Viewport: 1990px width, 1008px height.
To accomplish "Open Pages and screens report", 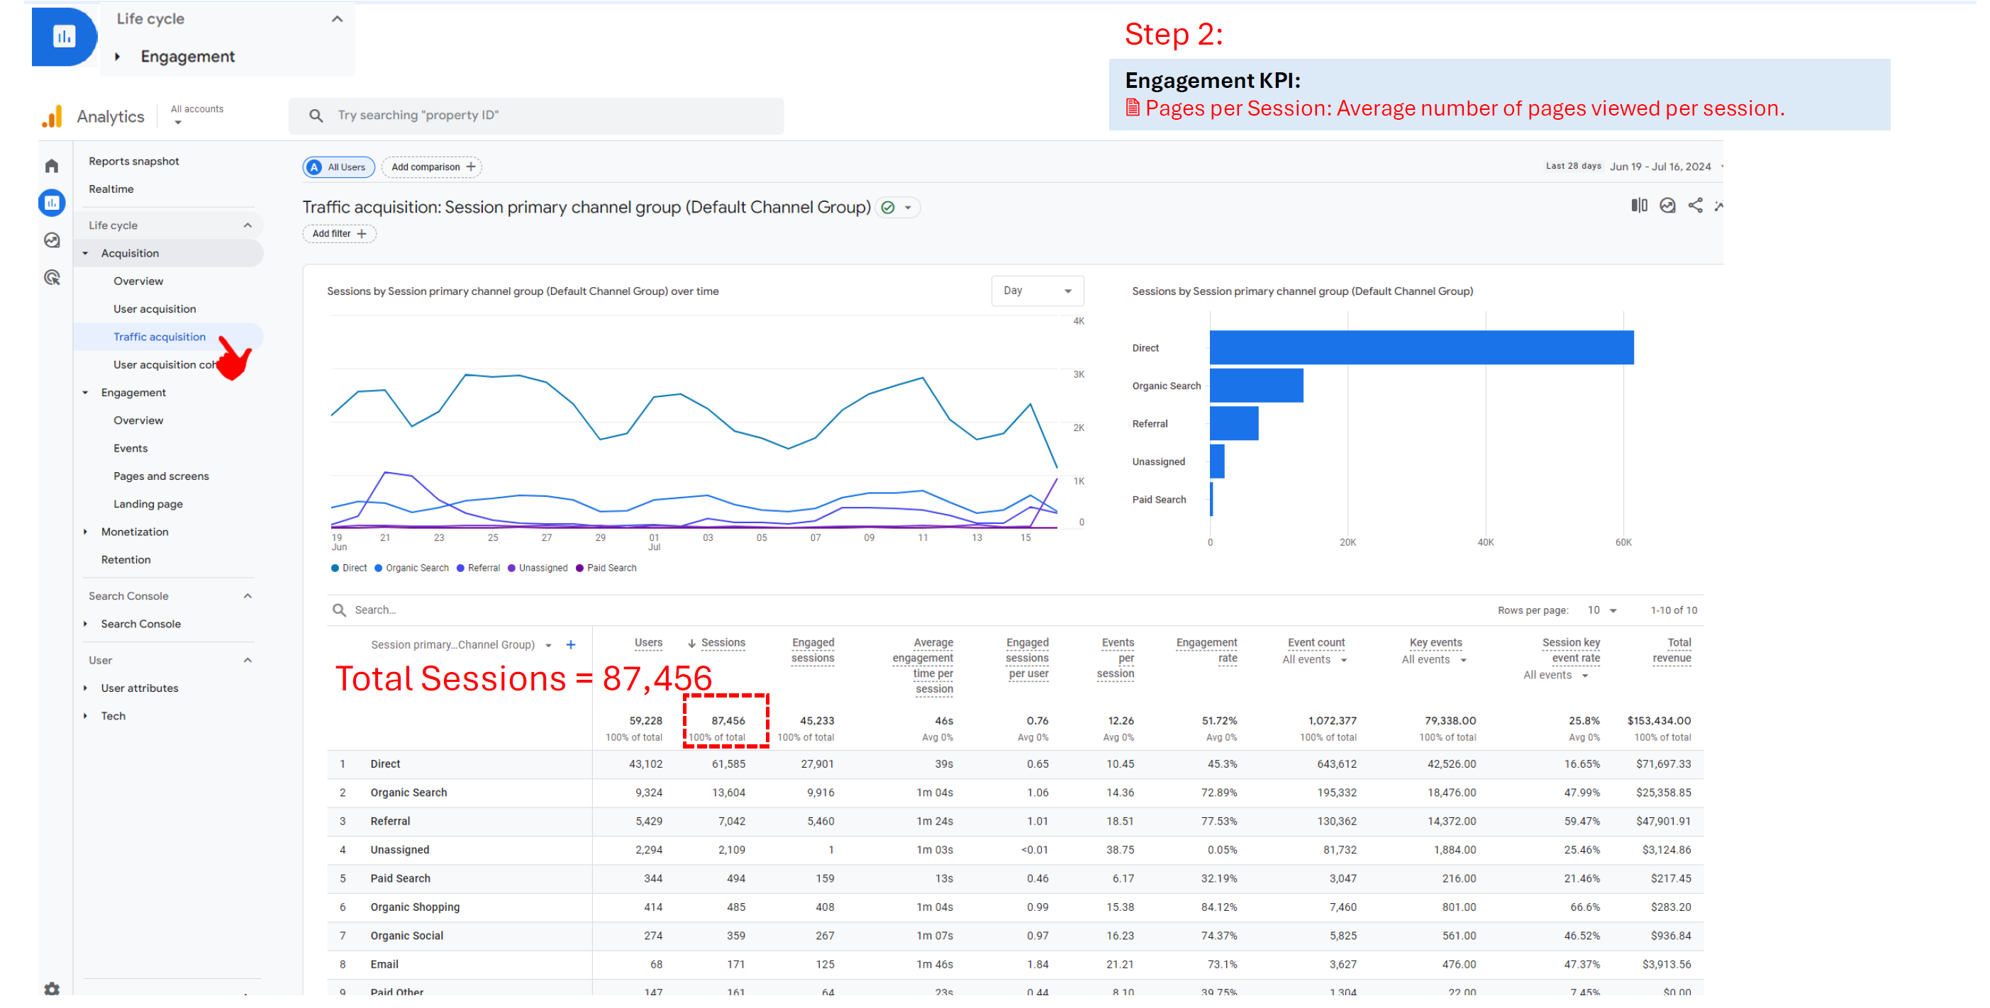I will 161,476.
